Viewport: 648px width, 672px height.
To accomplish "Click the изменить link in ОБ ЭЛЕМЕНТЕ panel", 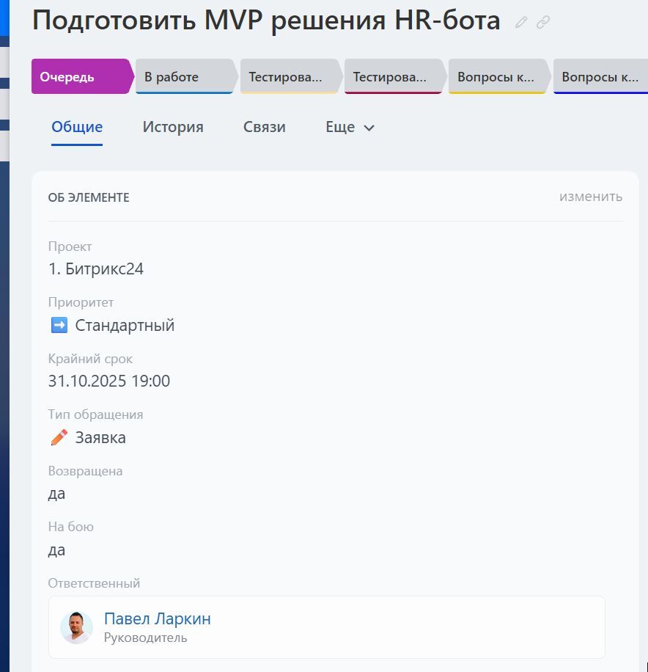I will coord(590,197).
